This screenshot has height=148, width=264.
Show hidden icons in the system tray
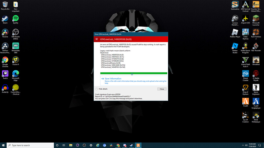[243, 145]
